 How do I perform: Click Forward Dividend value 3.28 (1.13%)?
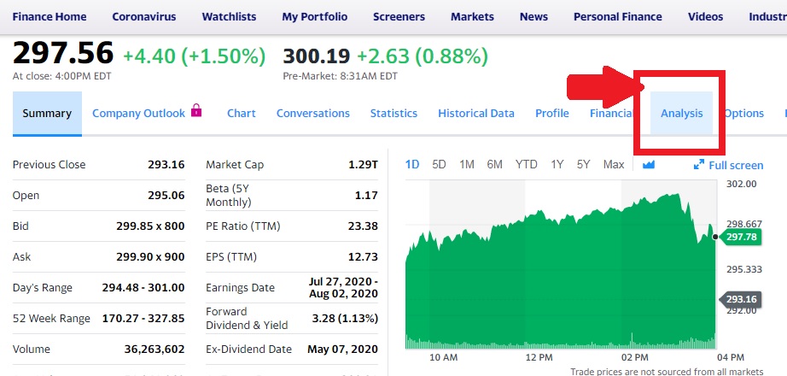[345, 318]
